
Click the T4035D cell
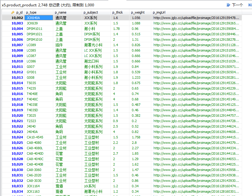click(39, 110)
